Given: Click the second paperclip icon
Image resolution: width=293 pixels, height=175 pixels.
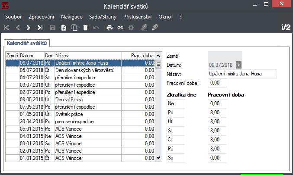Looking at the screenshot, I should tap(155, 27).
